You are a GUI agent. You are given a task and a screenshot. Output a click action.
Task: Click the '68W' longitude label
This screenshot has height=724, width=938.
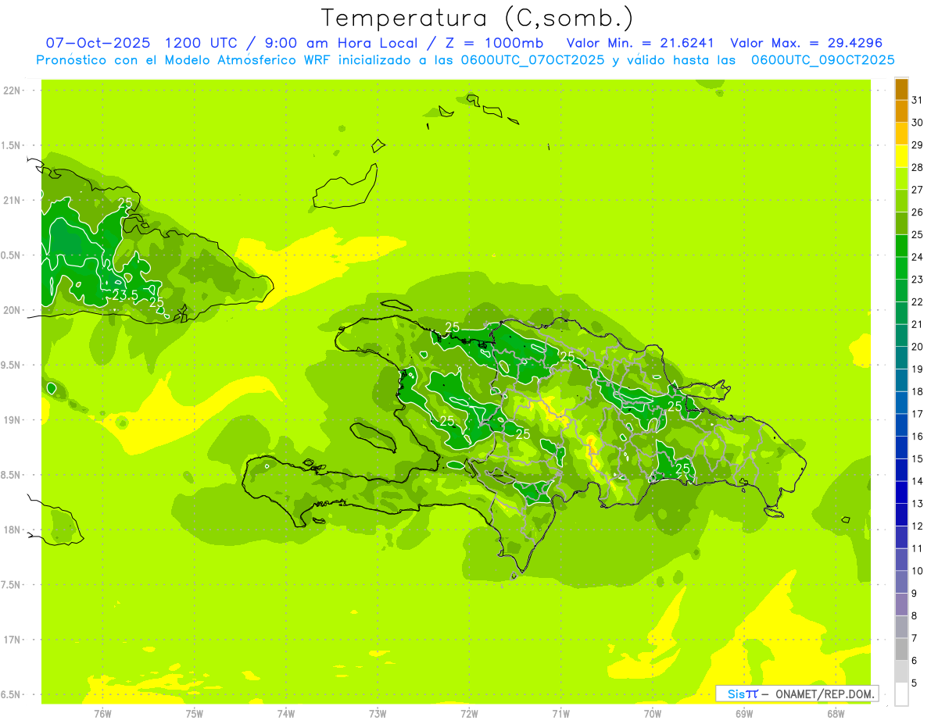pos(836,713)
